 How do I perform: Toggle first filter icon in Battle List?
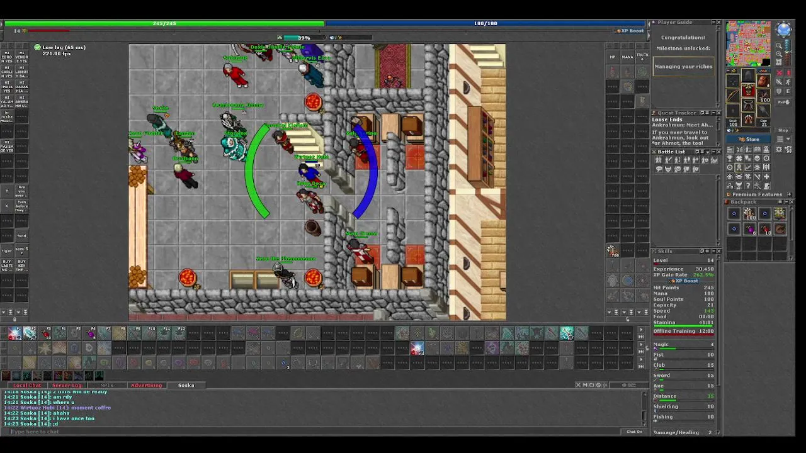pyautogui.click(x=659, y=160)
